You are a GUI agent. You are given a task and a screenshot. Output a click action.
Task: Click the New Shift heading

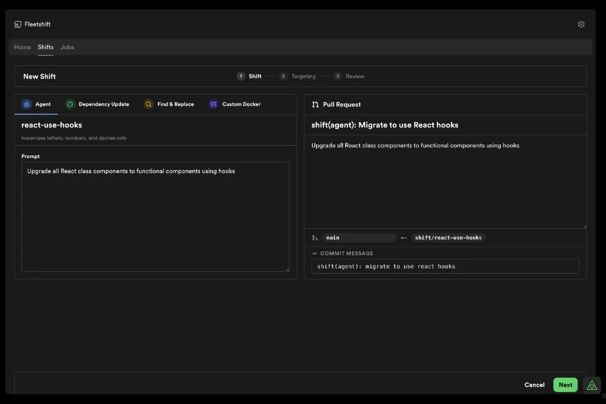[40, 76]
